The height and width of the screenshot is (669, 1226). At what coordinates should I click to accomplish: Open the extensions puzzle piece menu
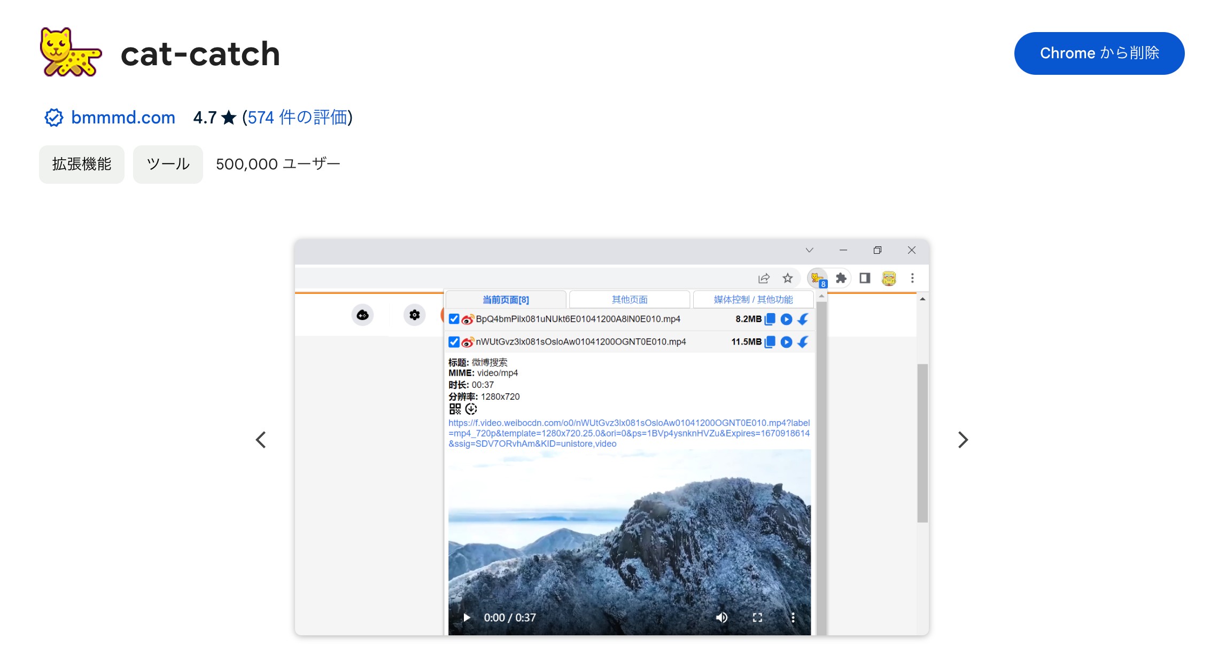[x=841, y=278]
